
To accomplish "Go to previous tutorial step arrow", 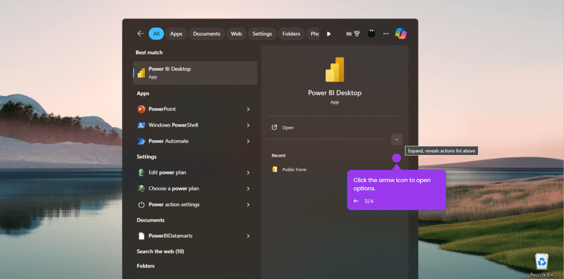I will [356, 201].
